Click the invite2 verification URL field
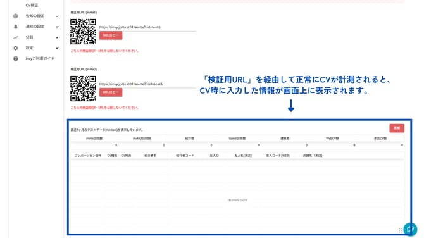 pyautogui.click(x=147, y=84)
